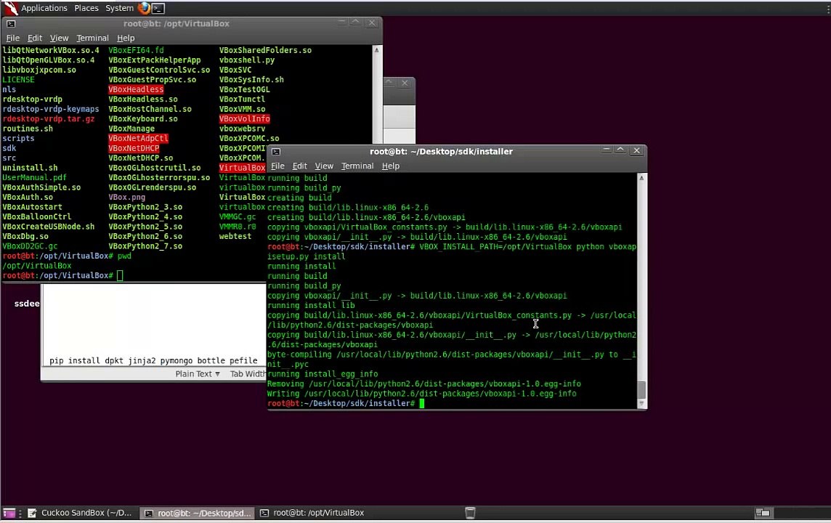Close the small gray window behind terminals

(405, 84)
